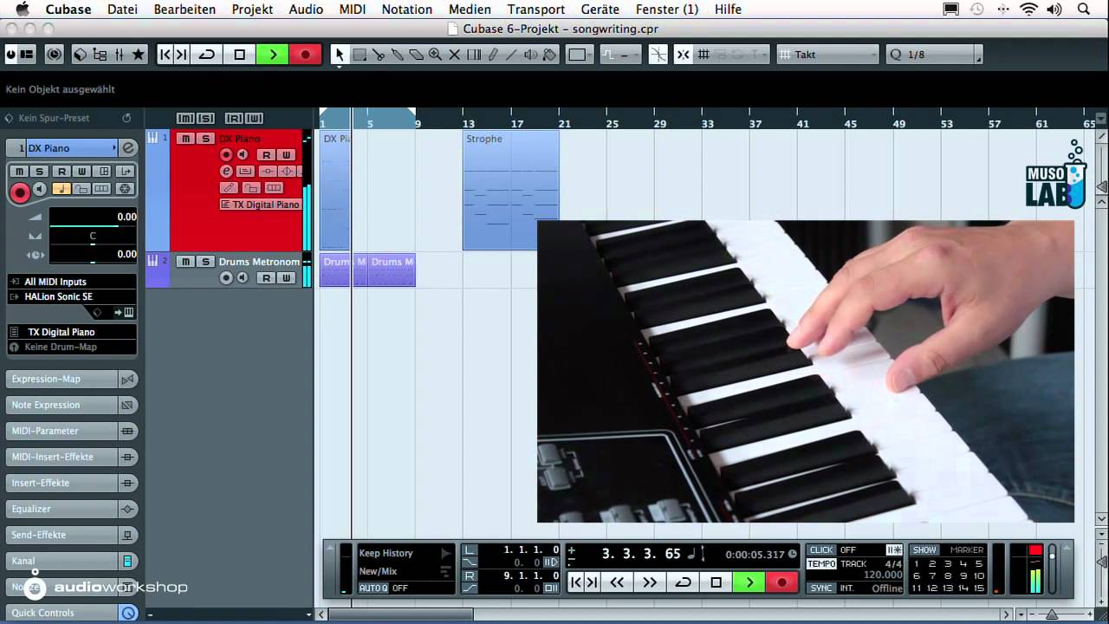1109x624 pixels.
Task: Toggle CLICK metronome in transport panel
Action: click(x=821, y=550)
